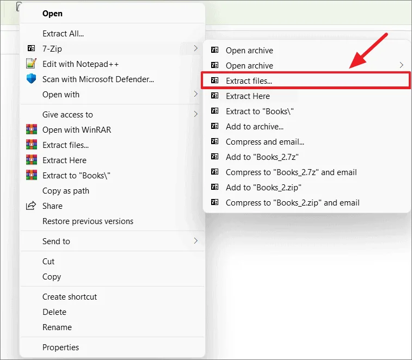Click the 7z icon beside Add to archive...
The height and width of the screenshot is (360, 412).
[x=214, y=126]
